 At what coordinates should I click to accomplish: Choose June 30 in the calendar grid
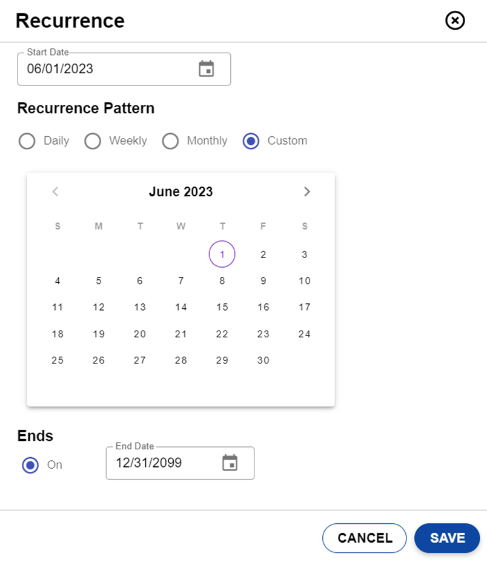point(263,360)
